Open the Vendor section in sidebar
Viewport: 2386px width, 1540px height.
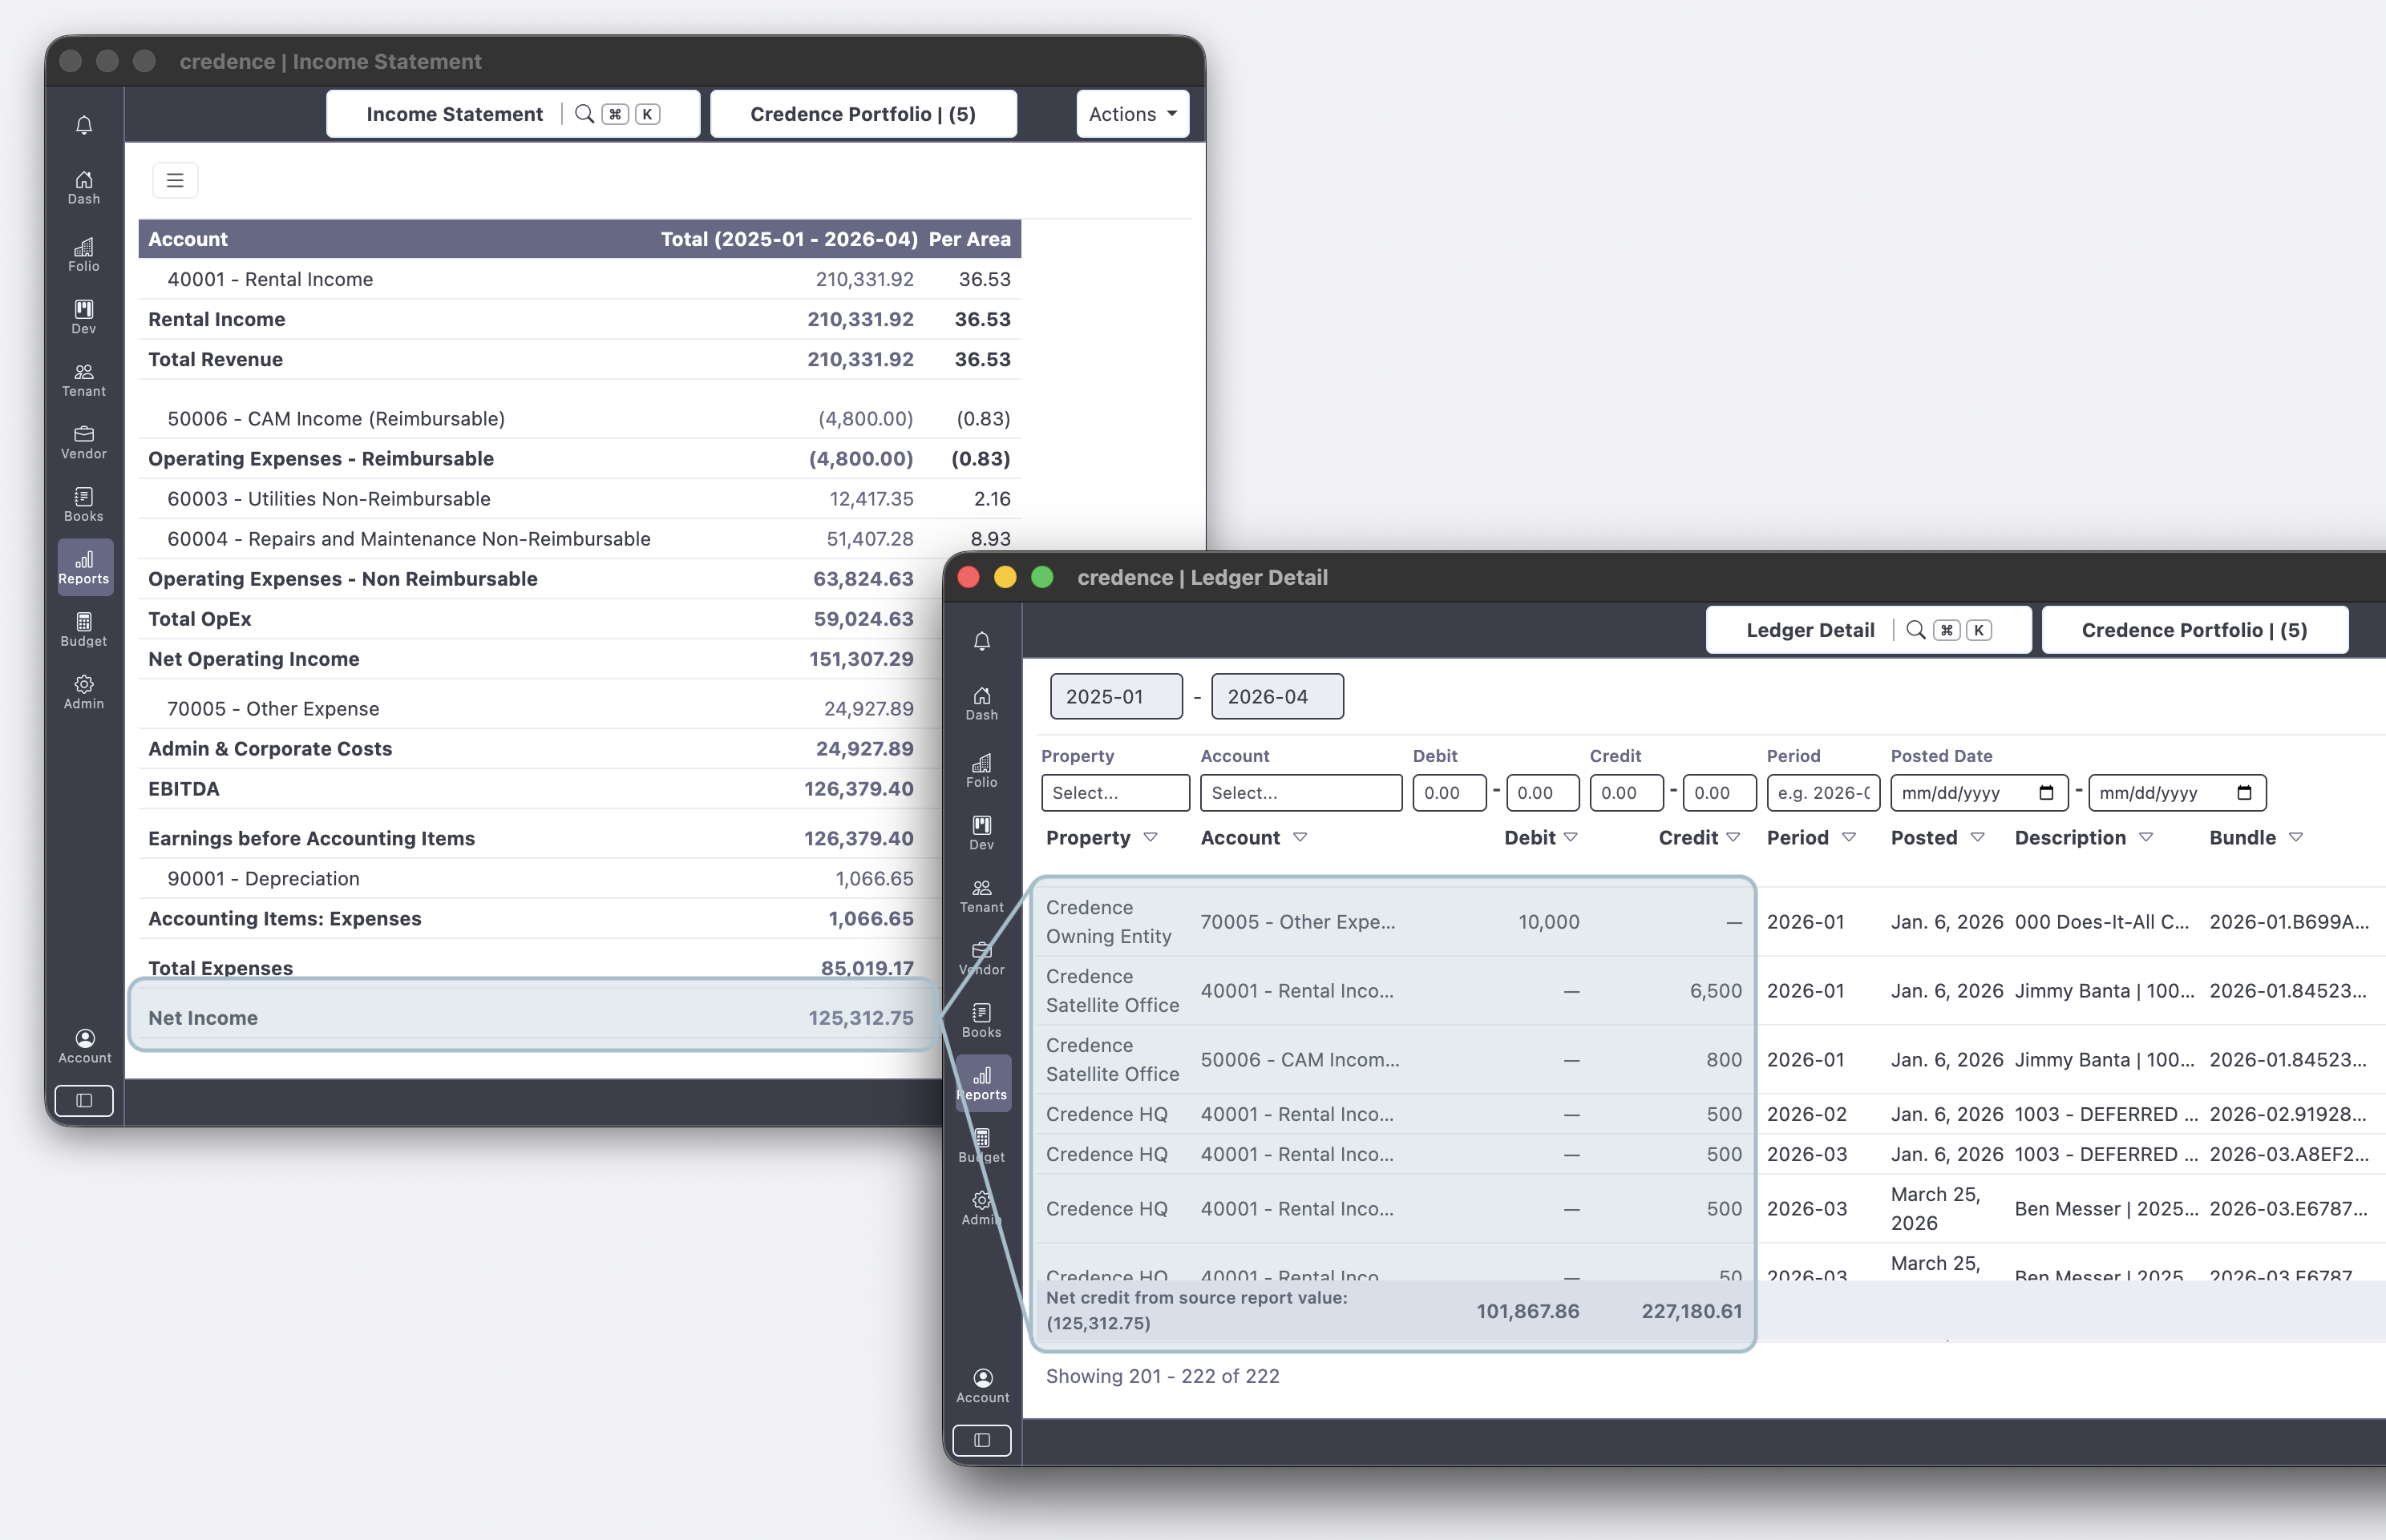tap(84, 440)
